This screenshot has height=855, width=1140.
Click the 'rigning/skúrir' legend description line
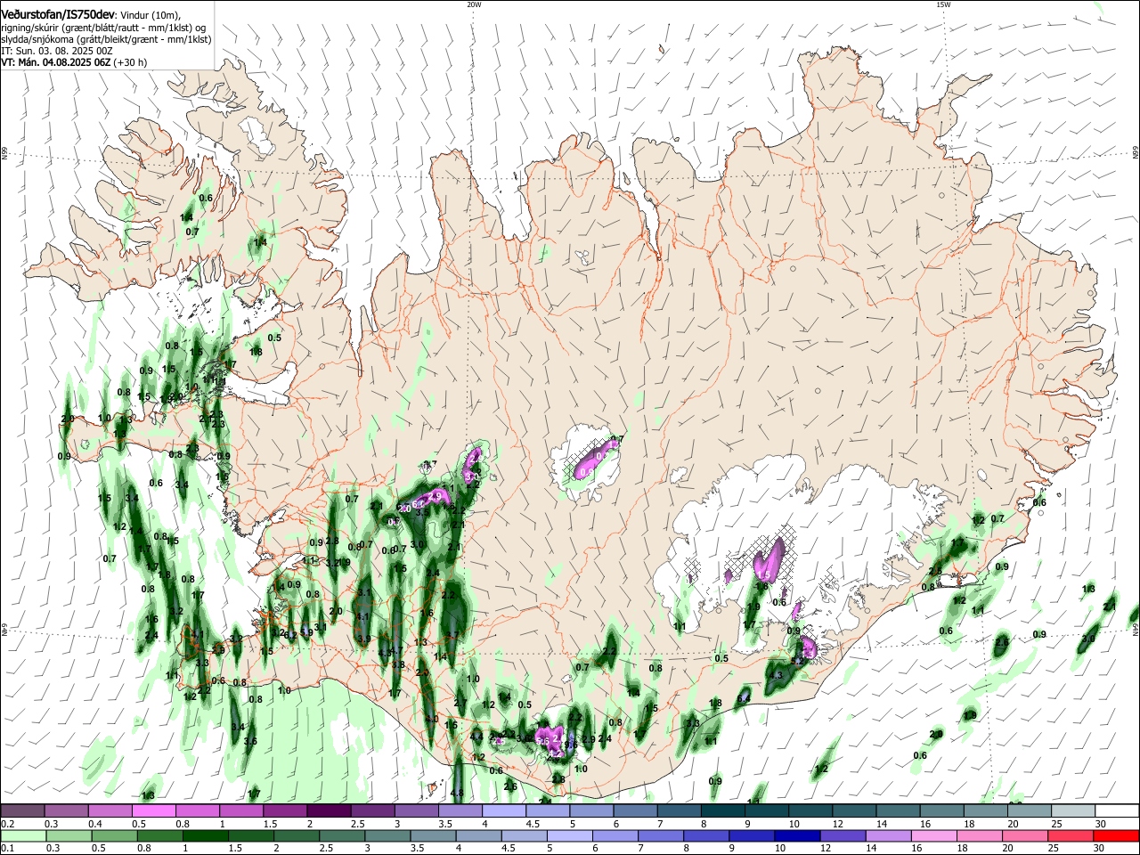103,28
